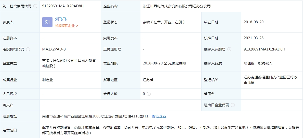304x138 pixels.
Task: Click the taxpayer qualification 增值税一般纳税人
Action: click(x=258, y=63)
